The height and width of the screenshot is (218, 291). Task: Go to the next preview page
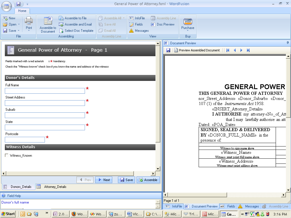[x=241, y=50]
